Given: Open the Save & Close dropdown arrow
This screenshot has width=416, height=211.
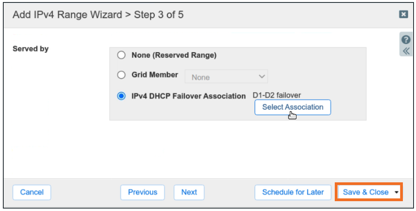Looking at the screenshot, I should (396, 192).
